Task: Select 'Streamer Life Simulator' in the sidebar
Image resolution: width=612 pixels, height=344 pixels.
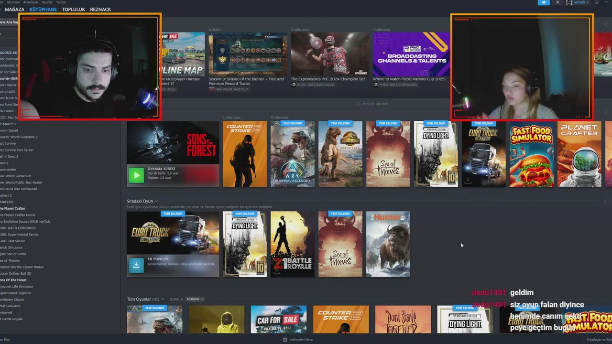Action: pos(17,286)
